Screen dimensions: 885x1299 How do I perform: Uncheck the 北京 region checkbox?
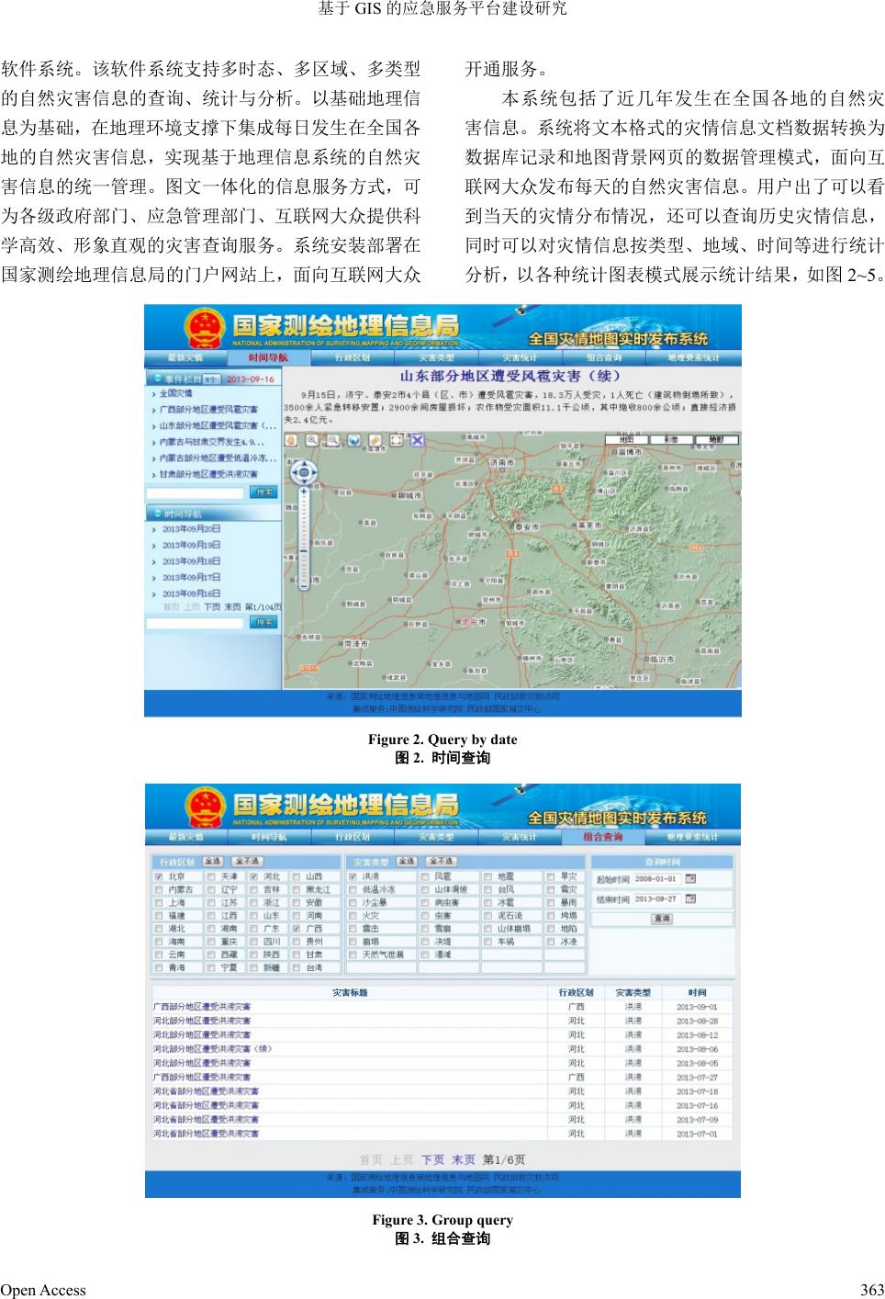pos(159,877)
